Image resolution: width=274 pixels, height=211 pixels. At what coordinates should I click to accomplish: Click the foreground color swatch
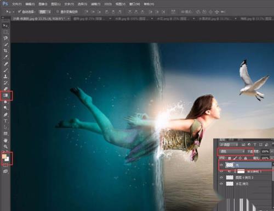tap(4, 157)
